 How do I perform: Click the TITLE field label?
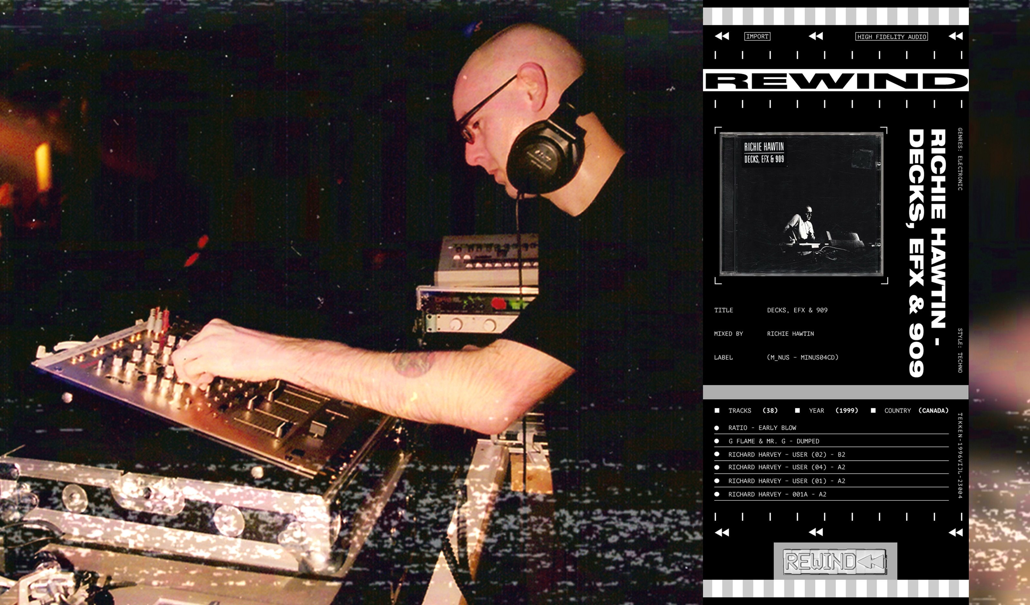pyautogui.click(x=724, y=310)
